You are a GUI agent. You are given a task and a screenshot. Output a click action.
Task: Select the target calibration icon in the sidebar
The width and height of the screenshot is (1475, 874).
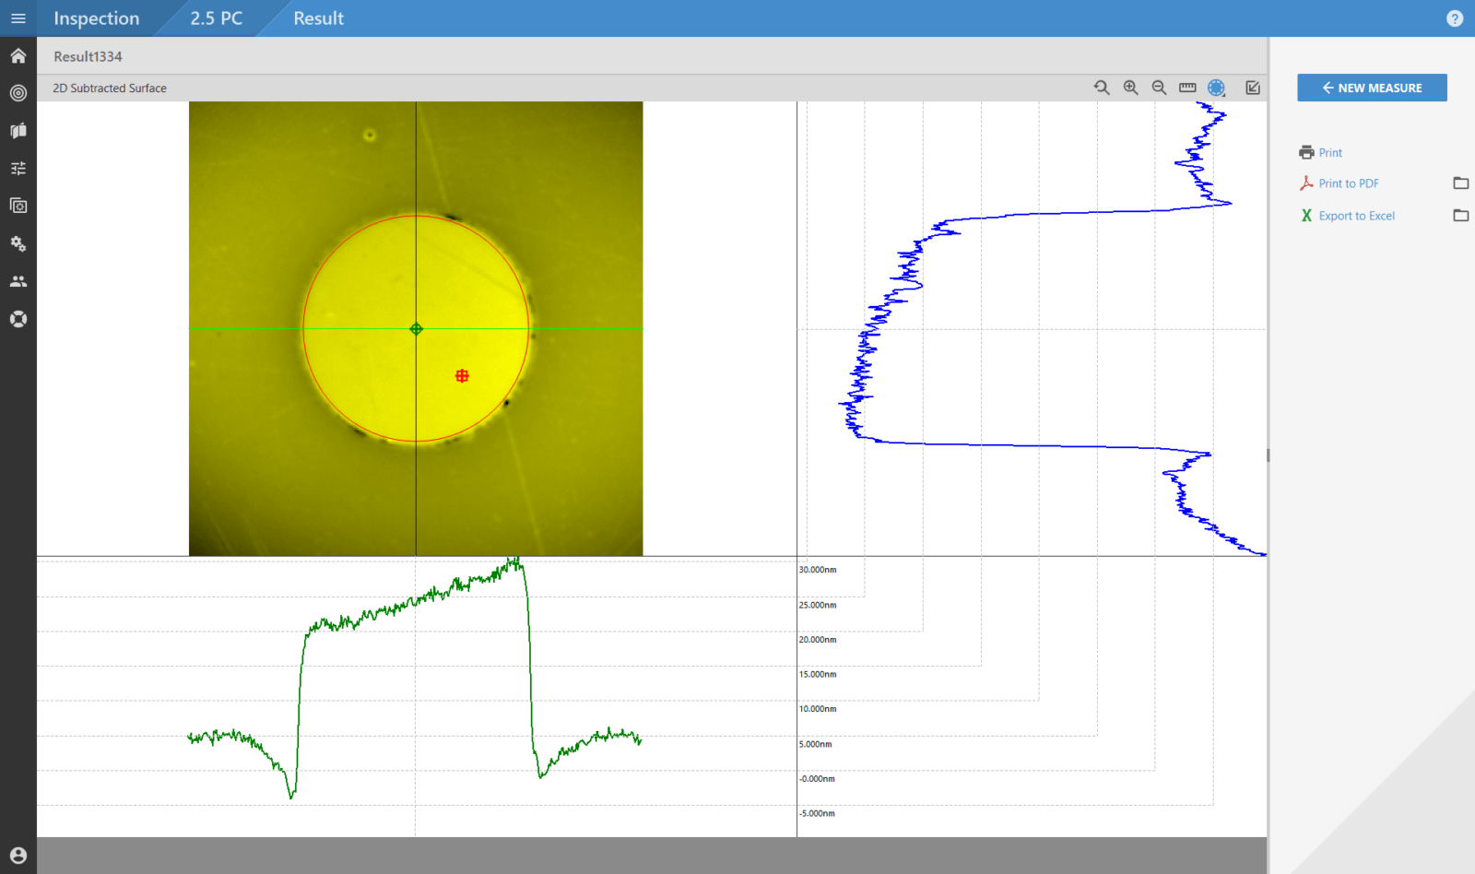click(x=18, y=92)
